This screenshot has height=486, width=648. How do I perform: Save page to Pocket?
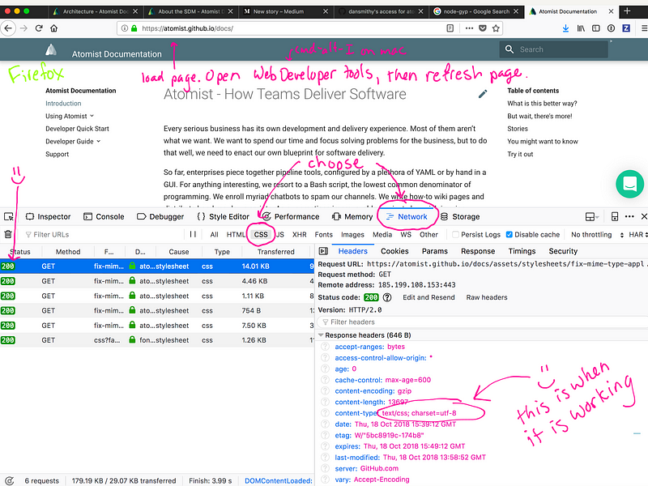tap(482, 28)
